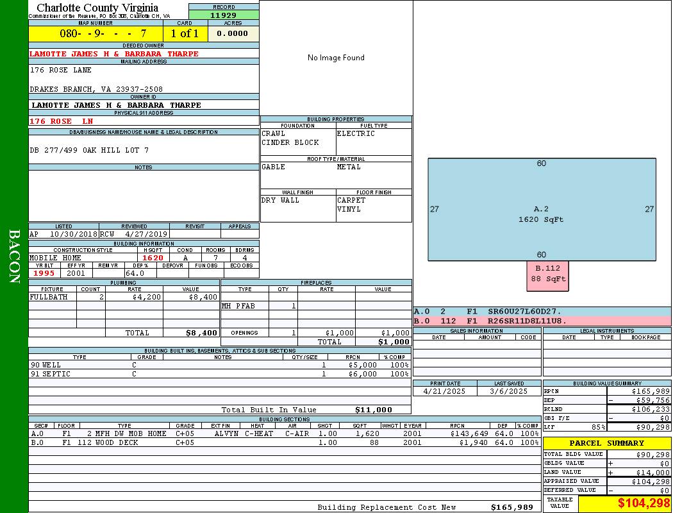The height and width of the screenshot is (513, 673).
Task: Select the pink B.0 sketch legend row
Action: [x=542, y=321]
